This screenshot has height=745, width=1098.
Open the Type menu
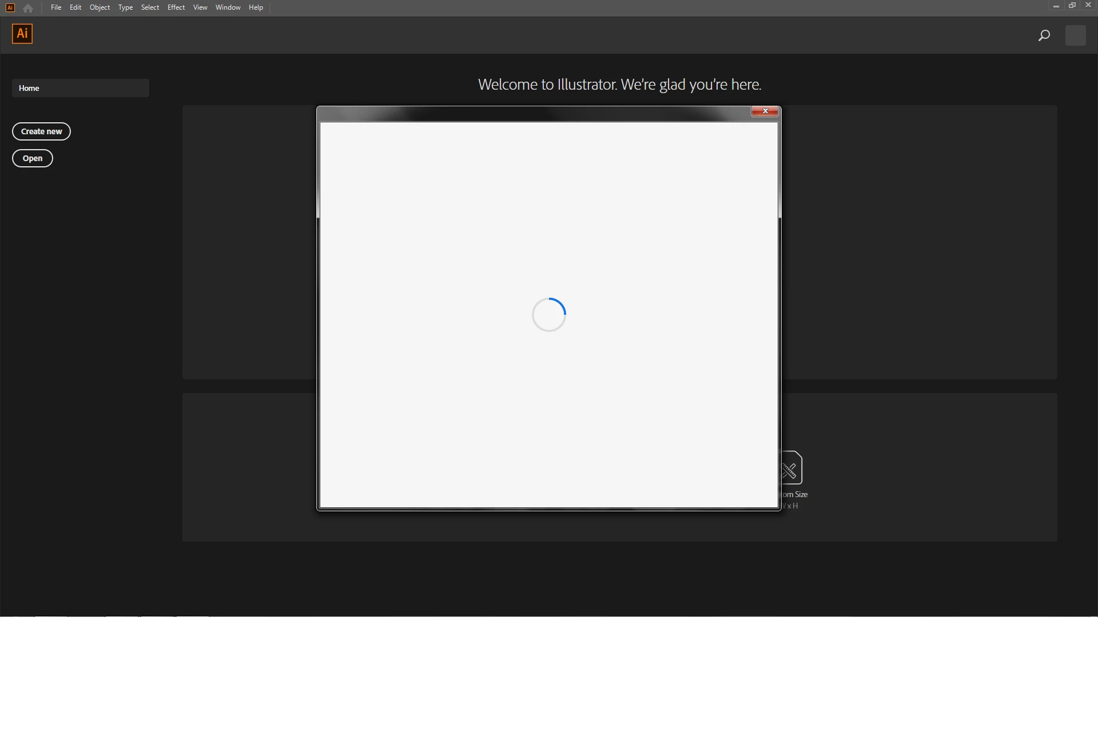(125, 7)
